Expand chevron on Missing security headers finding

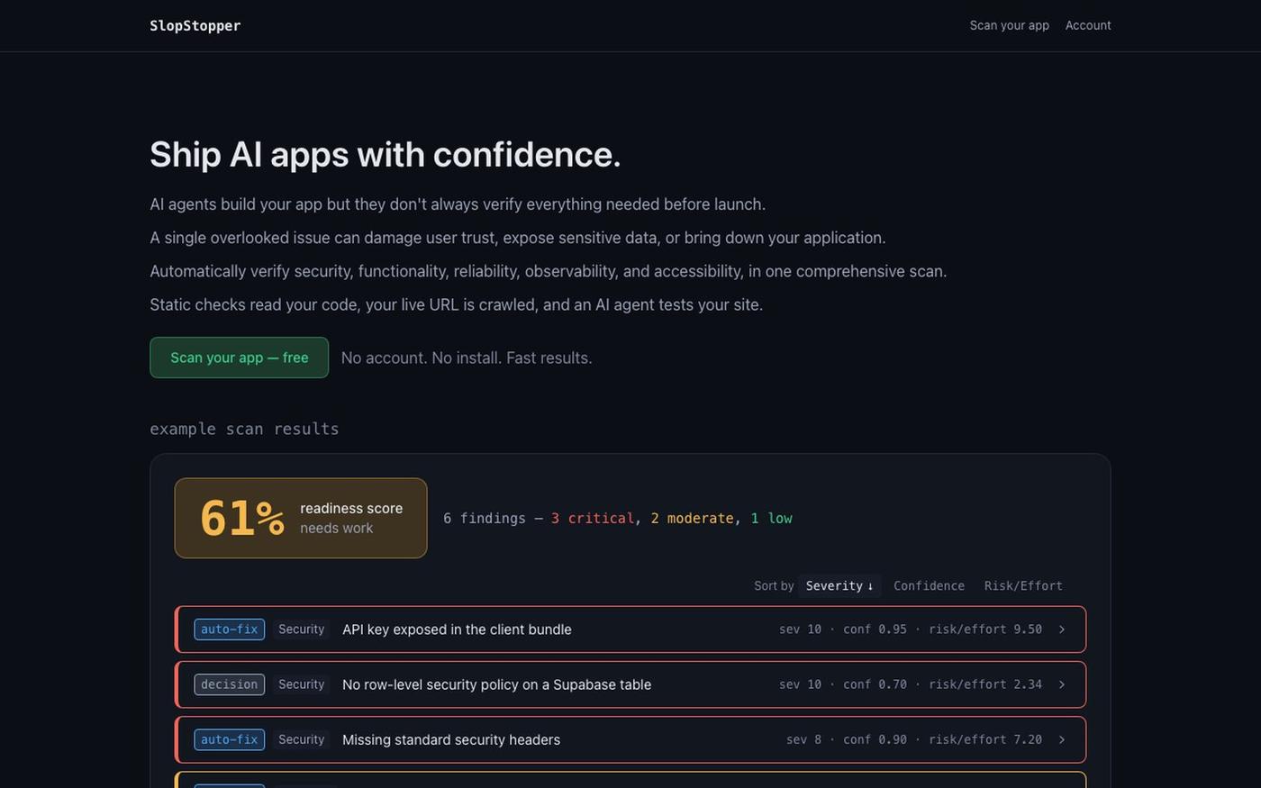coord(1062,739)
